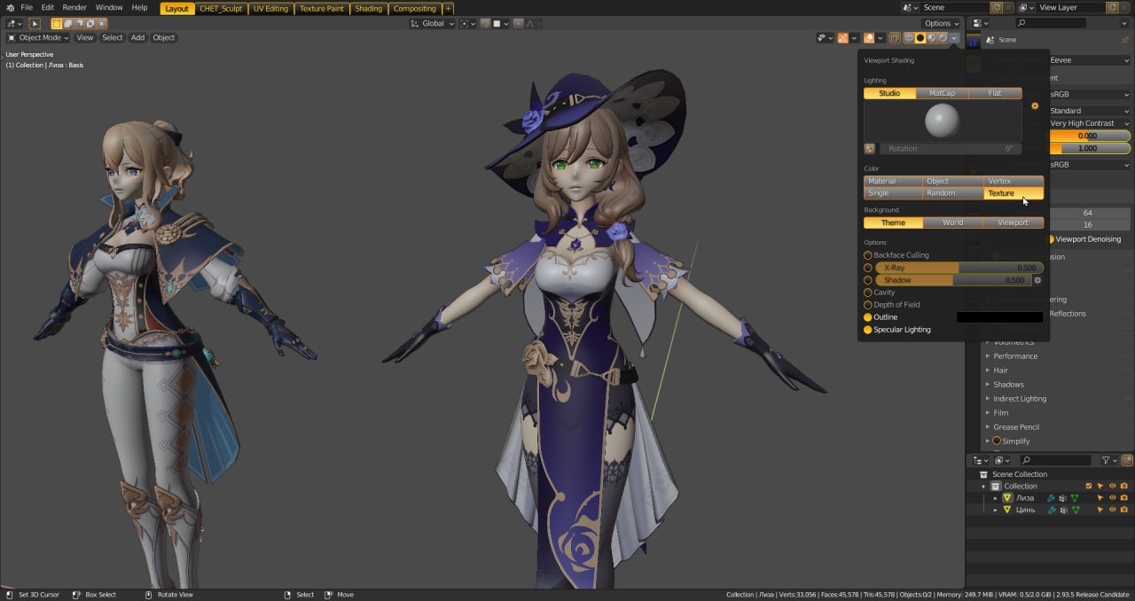This screenshot has width=1135, height=601.
Task: Enable Wireframe viewport shading icon
Action: (909, 38)
